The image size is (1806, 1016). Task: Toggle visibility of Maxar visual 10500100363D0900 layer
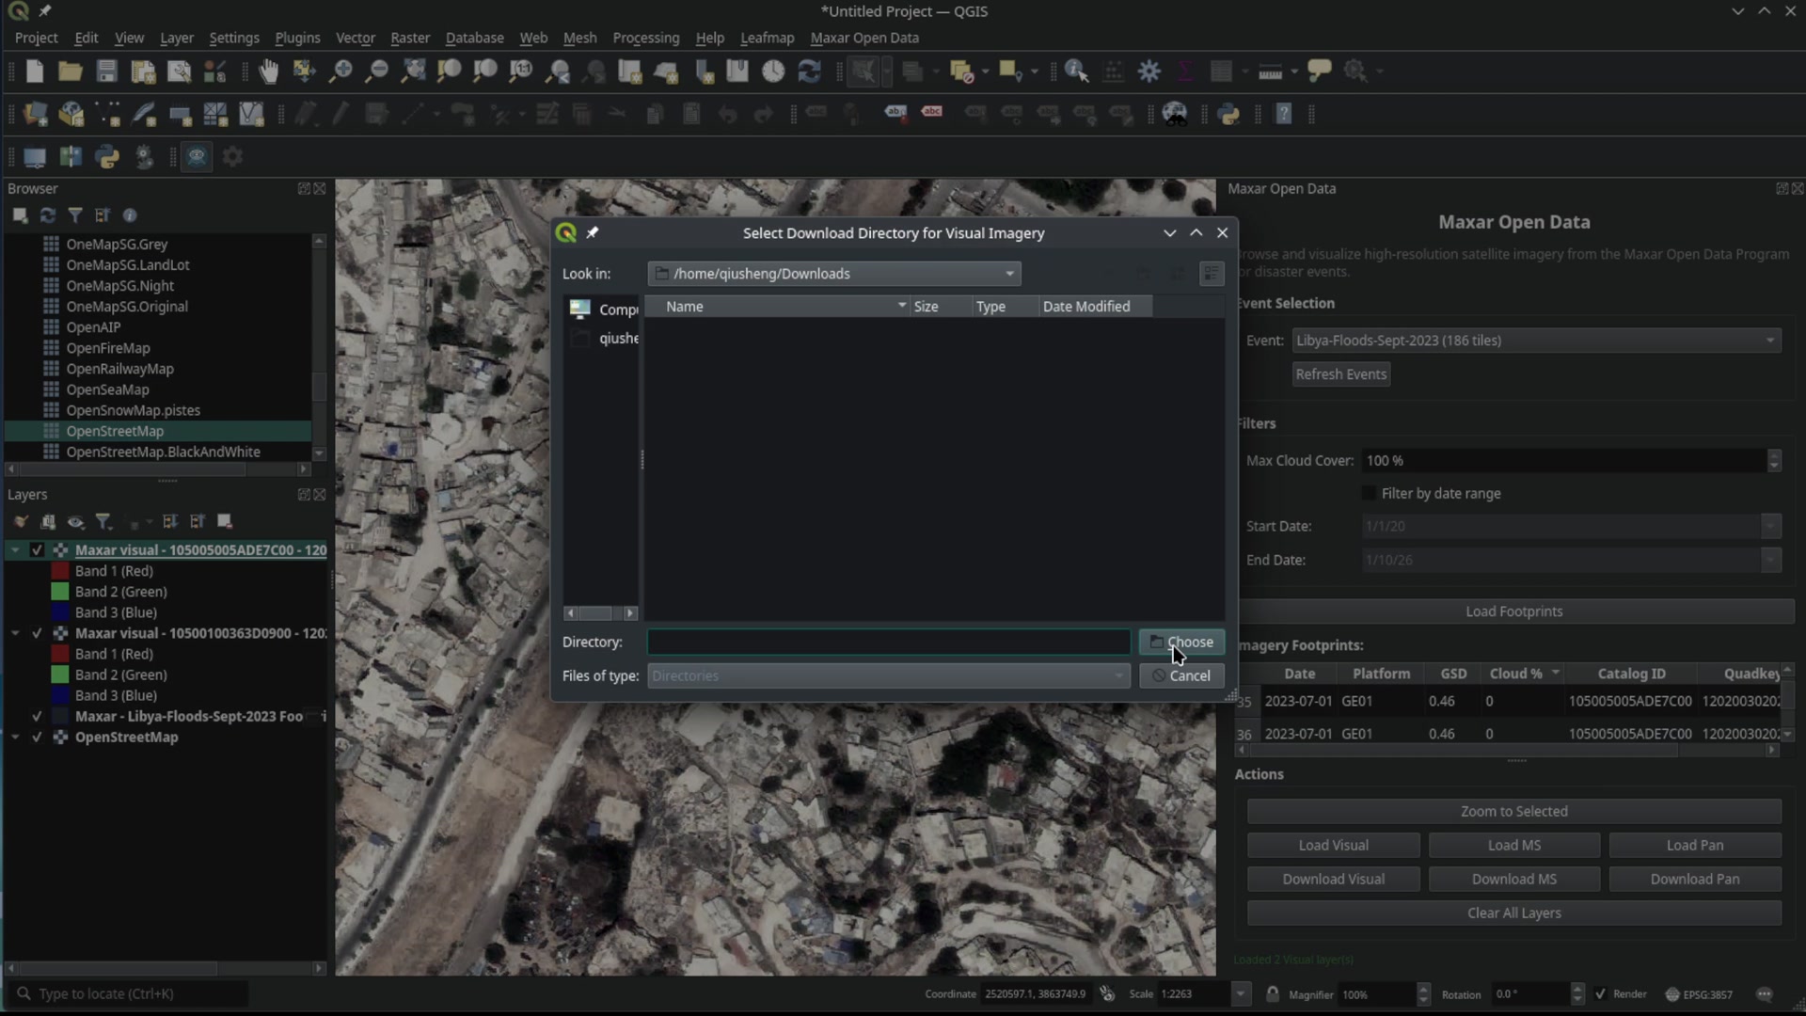(x=37, y=633)
